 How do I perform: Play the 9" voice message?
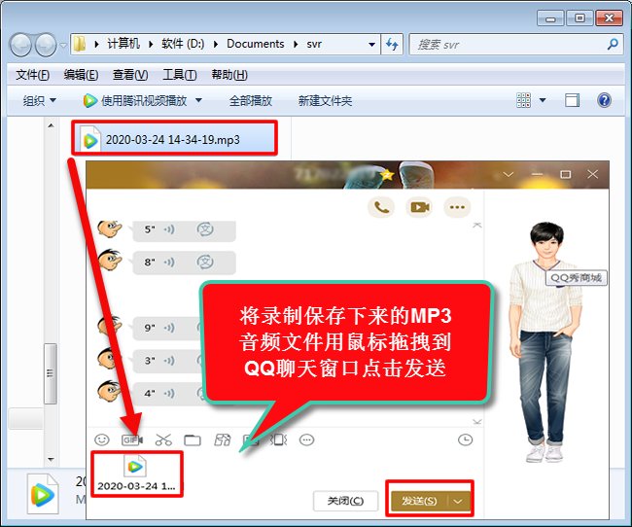[169, 328]
